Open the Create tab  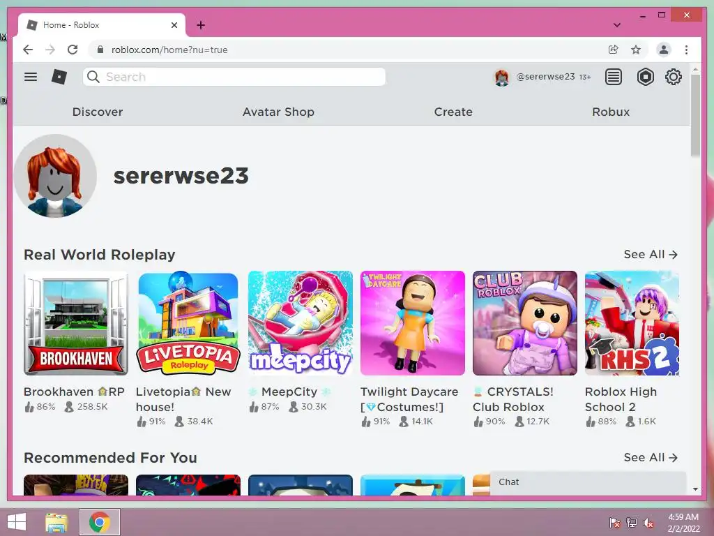click(x=453, y=112)
